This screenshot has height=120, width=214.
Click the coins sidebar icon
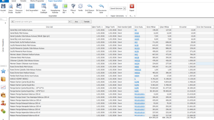coord(3,111)
